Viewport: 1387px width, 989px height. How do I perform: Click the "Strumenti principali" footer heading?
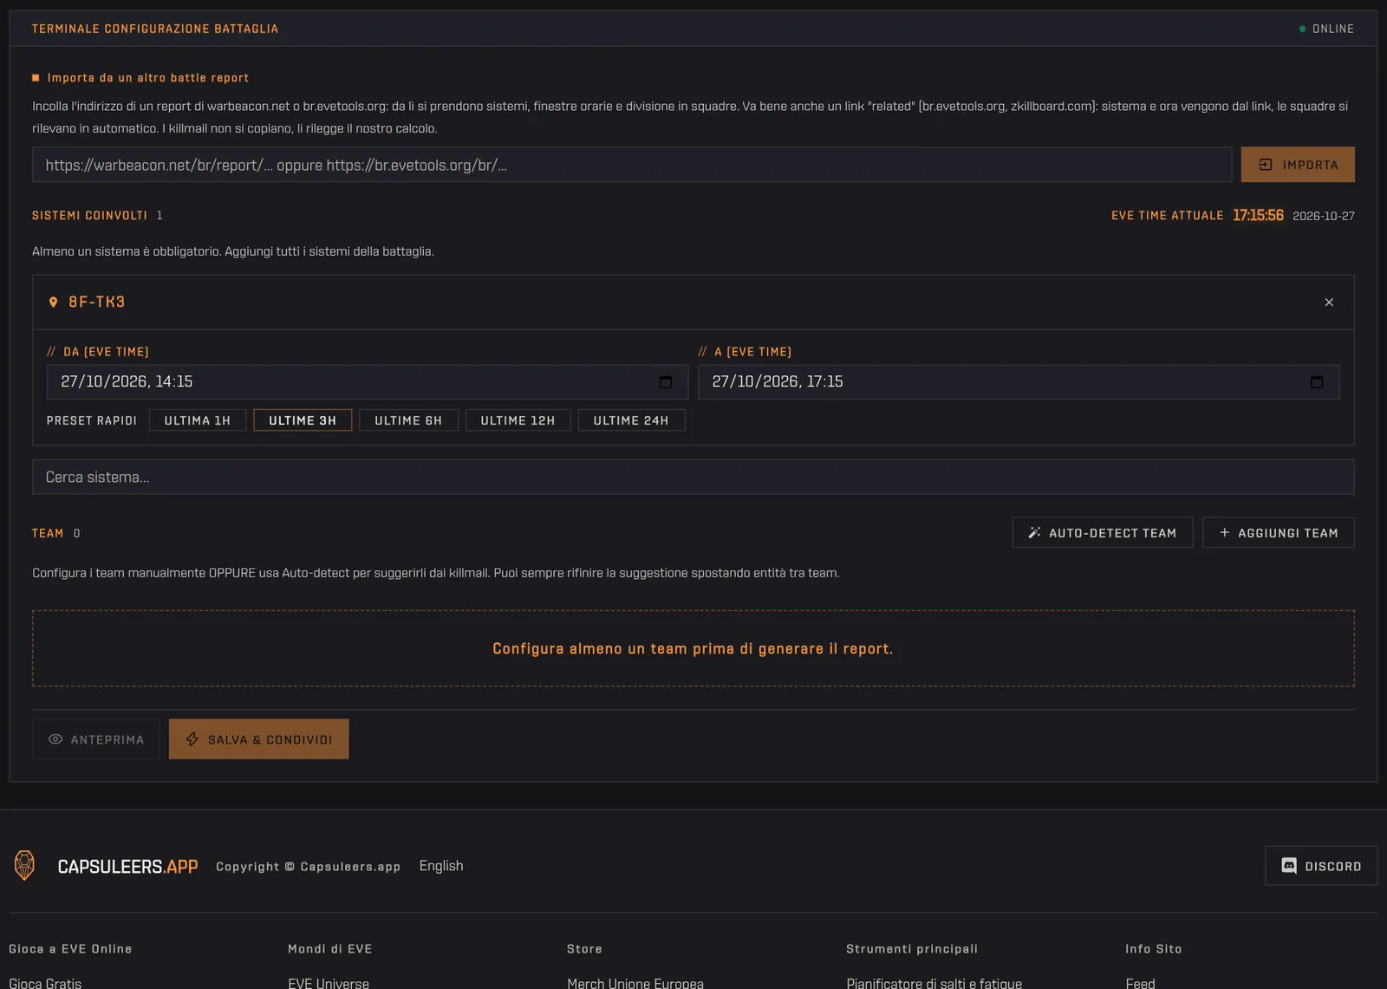pyautogui.click(x=912, y=949)
